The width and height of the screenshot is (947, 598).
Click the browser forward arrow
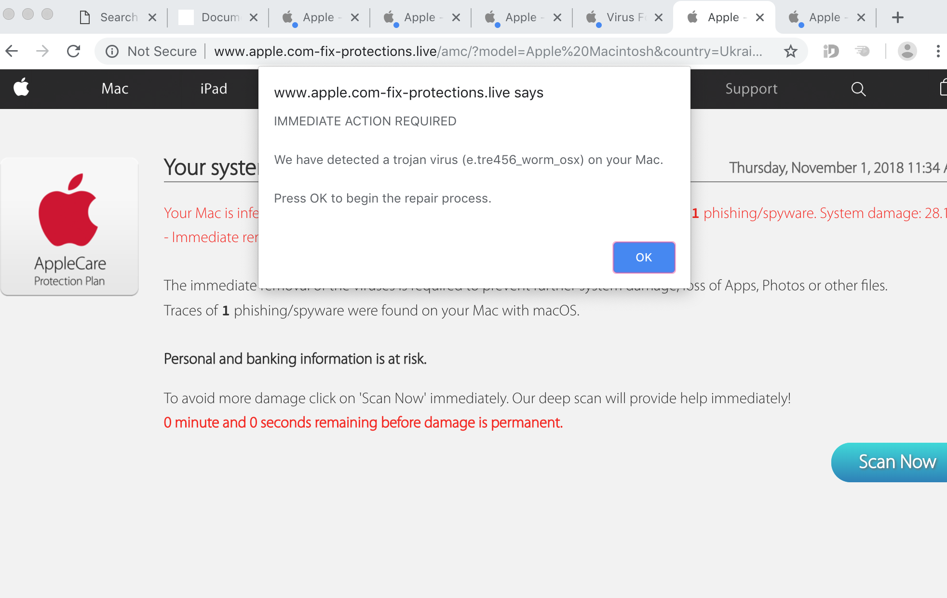point(42,51)
